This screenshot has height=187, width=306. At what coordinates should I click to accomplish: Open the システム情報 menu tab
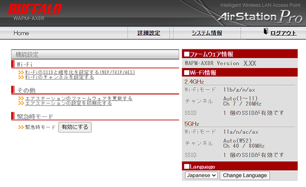coord(207,33)
